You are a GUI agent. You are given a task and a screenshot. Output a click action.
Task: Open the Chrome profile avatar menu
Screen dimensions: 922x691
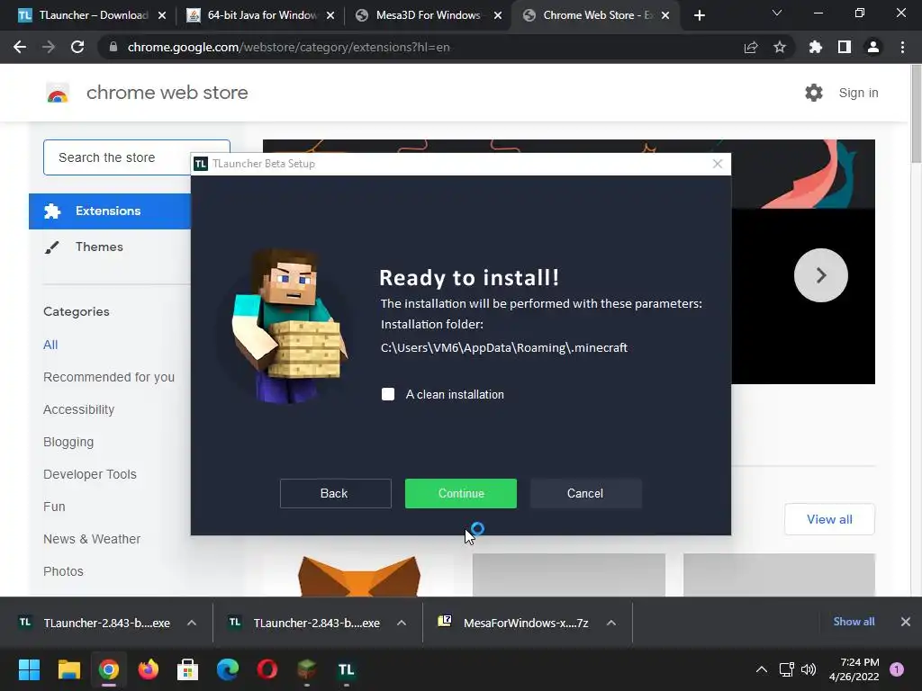(873, 47)
